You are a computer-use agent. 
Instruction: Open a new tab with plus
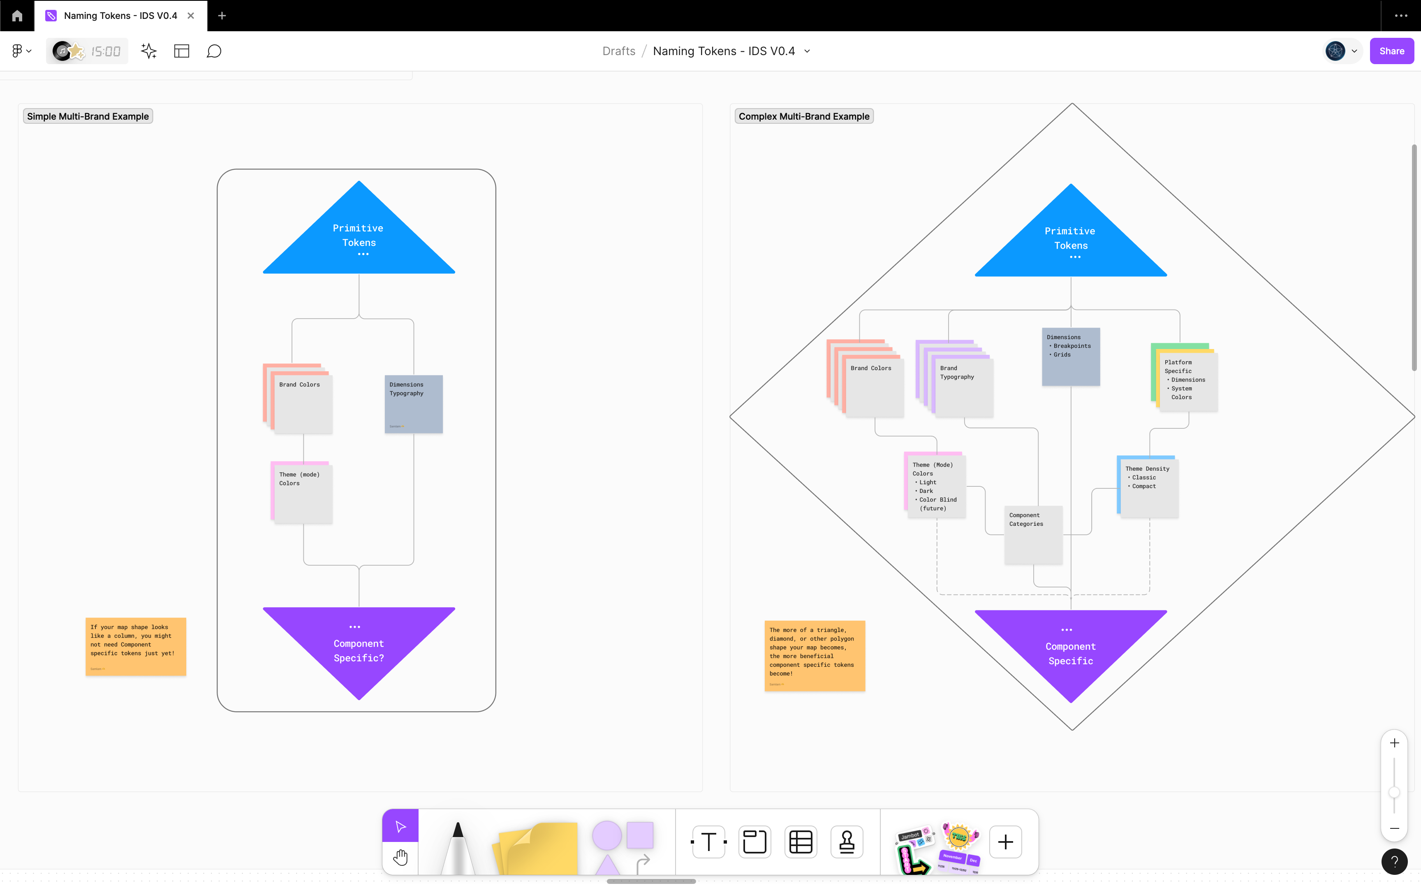point(222,16)
